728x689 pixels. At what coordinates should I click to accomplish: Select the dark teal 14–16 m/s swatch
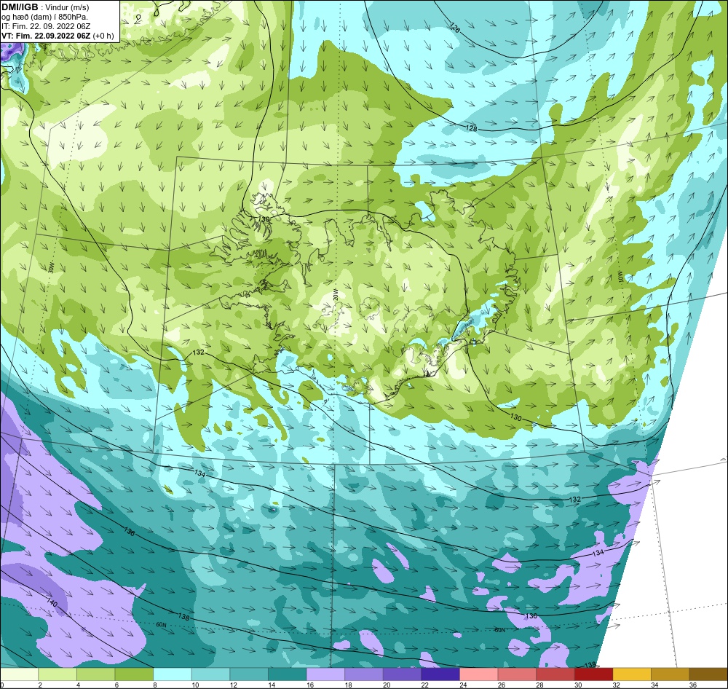[288, 674]
